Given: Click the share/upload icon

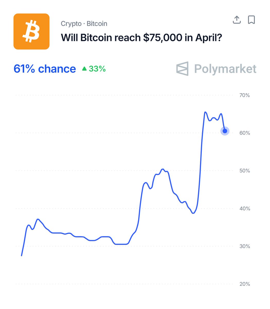Looking at the screenshot, I should [237, 20].
